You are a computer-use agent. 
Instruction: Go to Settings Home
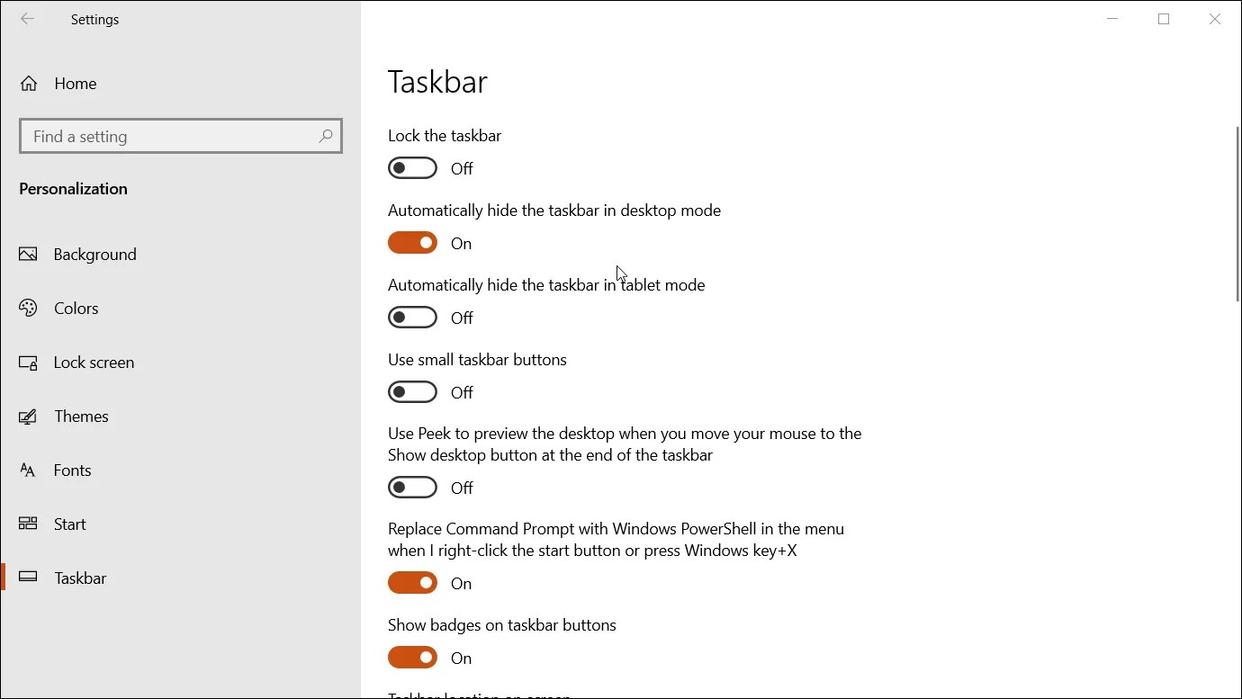click(180, 84)
